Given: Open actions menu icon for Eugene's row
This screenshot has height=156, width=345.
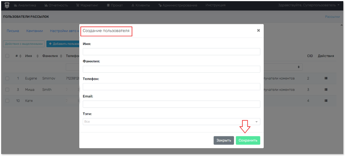Looking at the screenshot, I should (326, 78).
